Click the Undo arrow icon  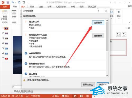tap(13, 2)
